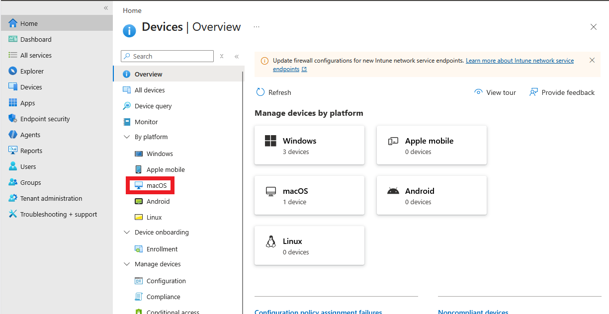Screen dimensions: 609x314
Task: Open the Windows platform card
Action: [309, 145]
